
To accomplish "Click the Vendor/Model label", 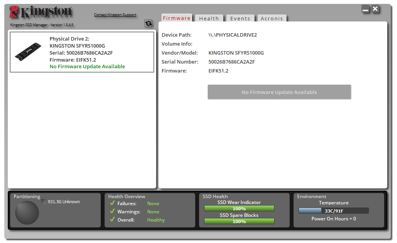I will pos(180,53).
